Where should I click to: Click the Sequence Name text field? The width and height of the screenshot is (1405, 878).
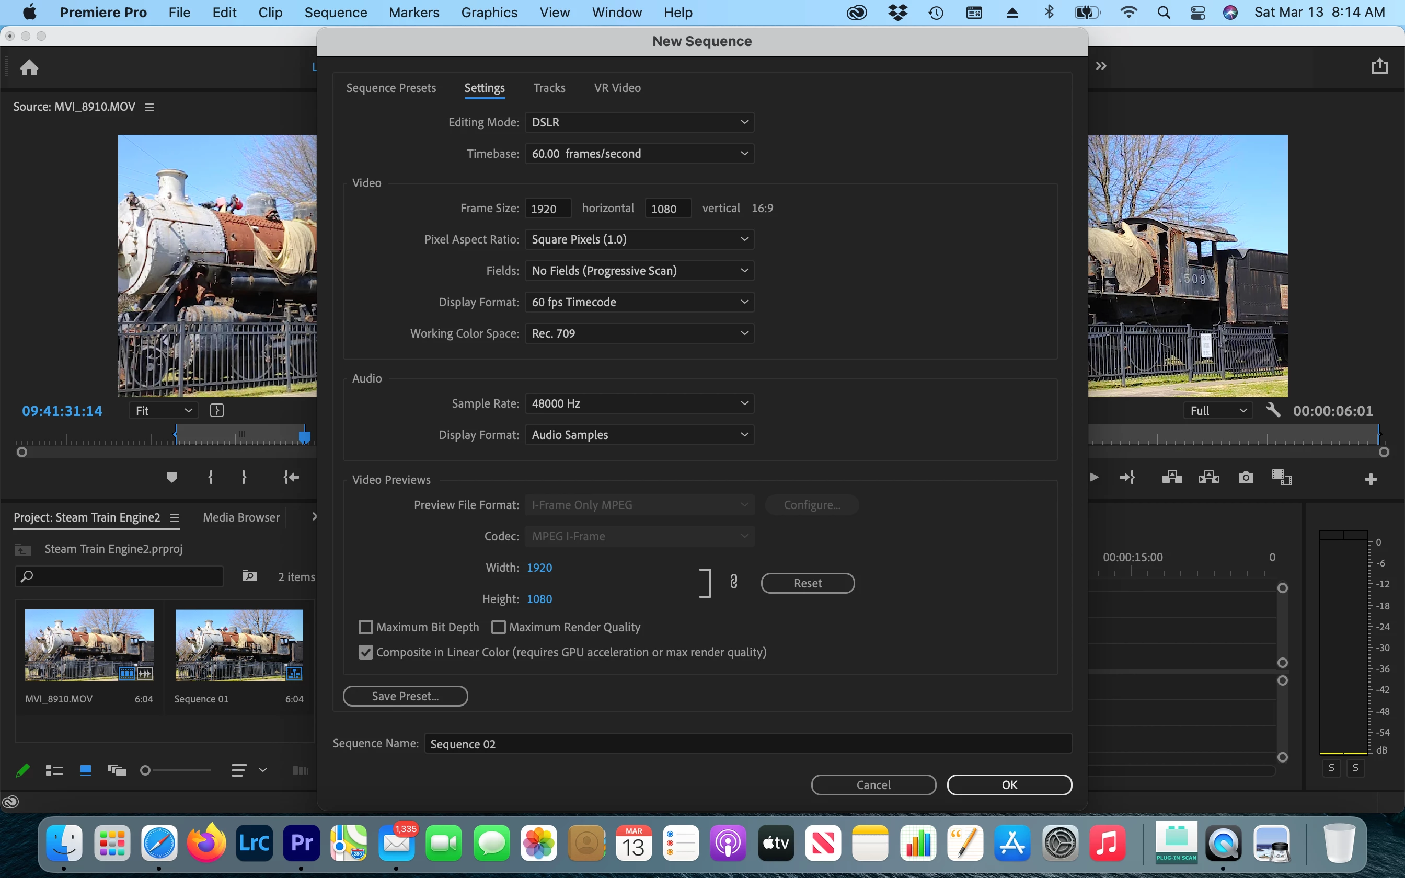pyautogui.click(x=747, y=744)
